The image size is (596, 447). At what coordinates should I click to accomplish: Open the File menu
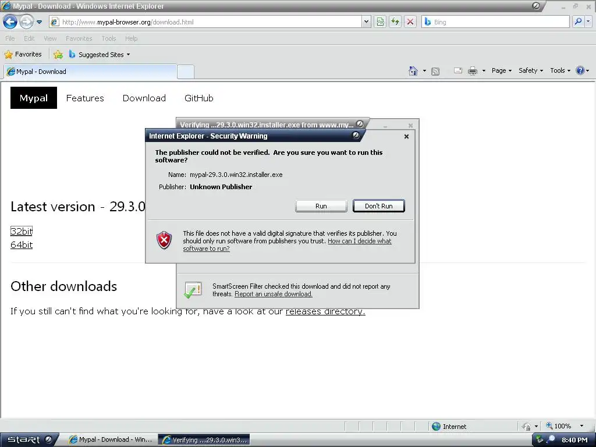point(10,38)
